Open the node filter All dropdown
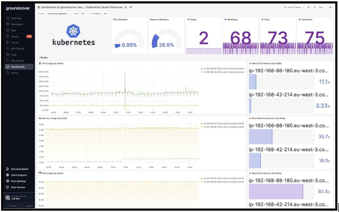Viewport: 339px width, 212px height. click(x=84, y=13)
